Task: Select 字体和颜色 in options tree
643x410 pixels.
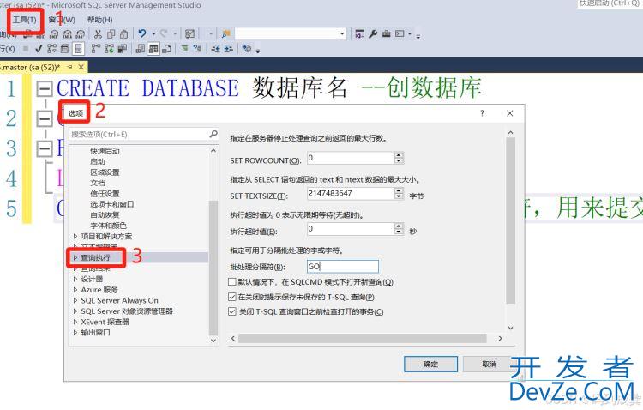Action: tap(108, 226)
